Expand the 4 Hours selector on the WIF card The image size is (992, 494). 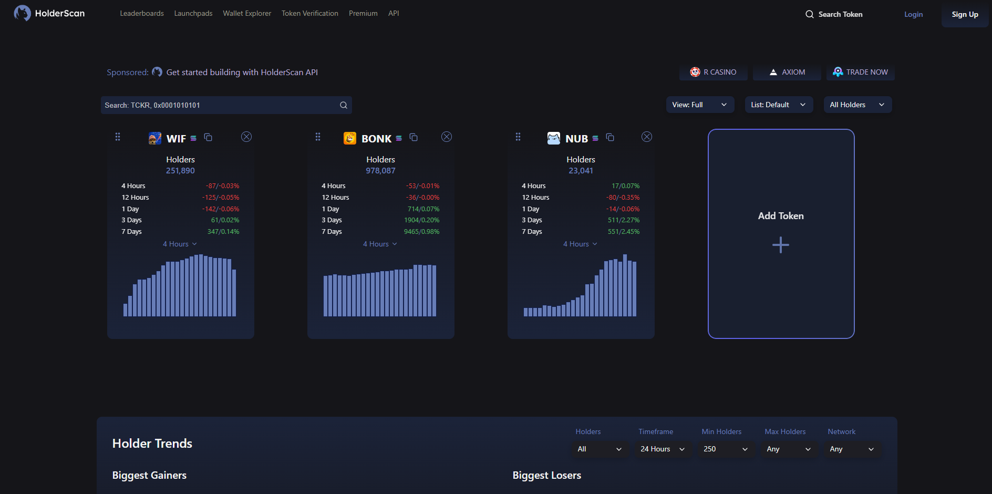(180, 244)
